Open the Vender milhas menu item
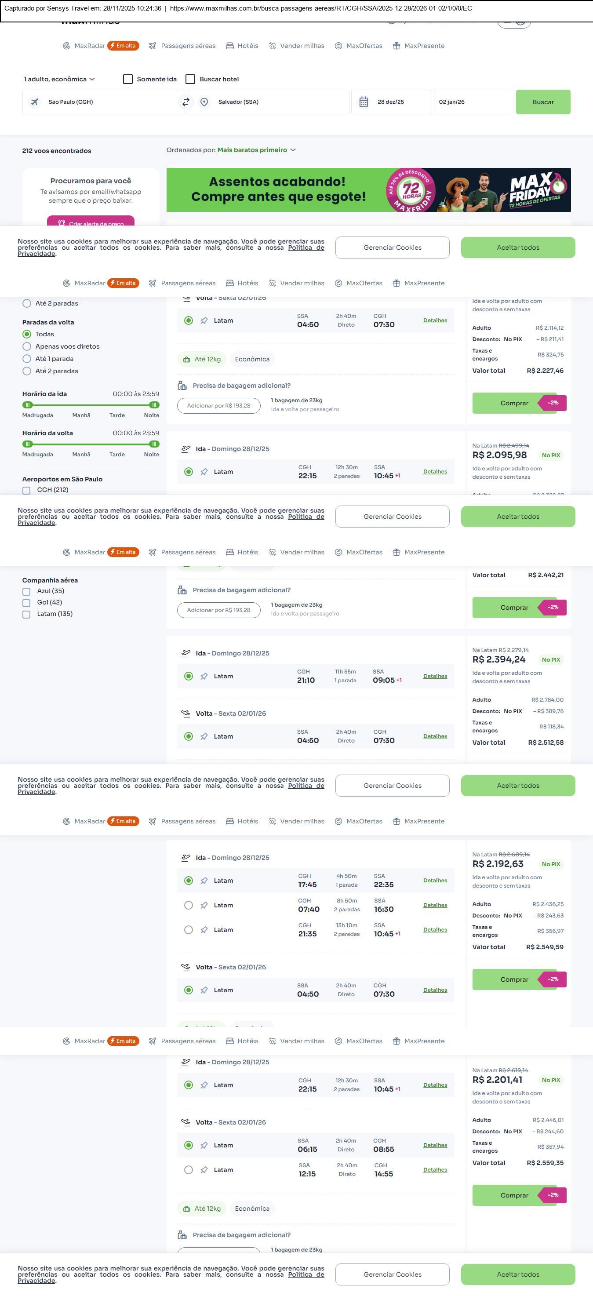 (297, 46)
